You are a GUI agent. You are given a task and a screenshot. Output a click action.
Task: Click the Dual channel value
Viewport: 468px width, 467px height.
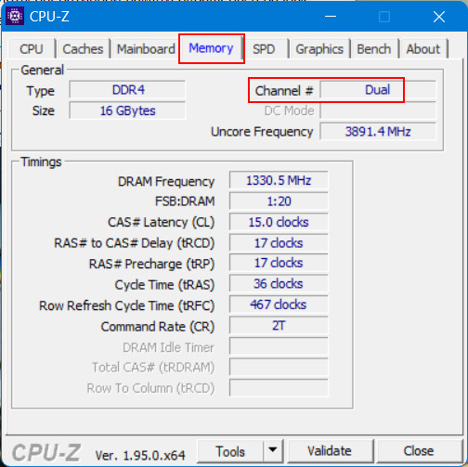click(x=378, y=90)
